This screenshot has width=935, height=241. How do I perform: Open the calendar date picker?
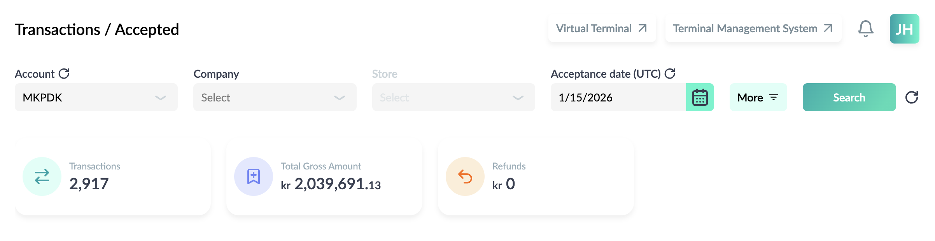[x=700, y=97]
